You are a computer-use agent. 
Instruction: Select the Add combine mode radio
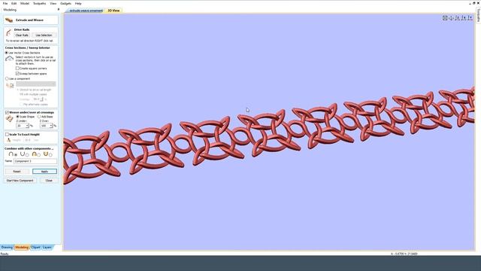[x=16, y=155]
